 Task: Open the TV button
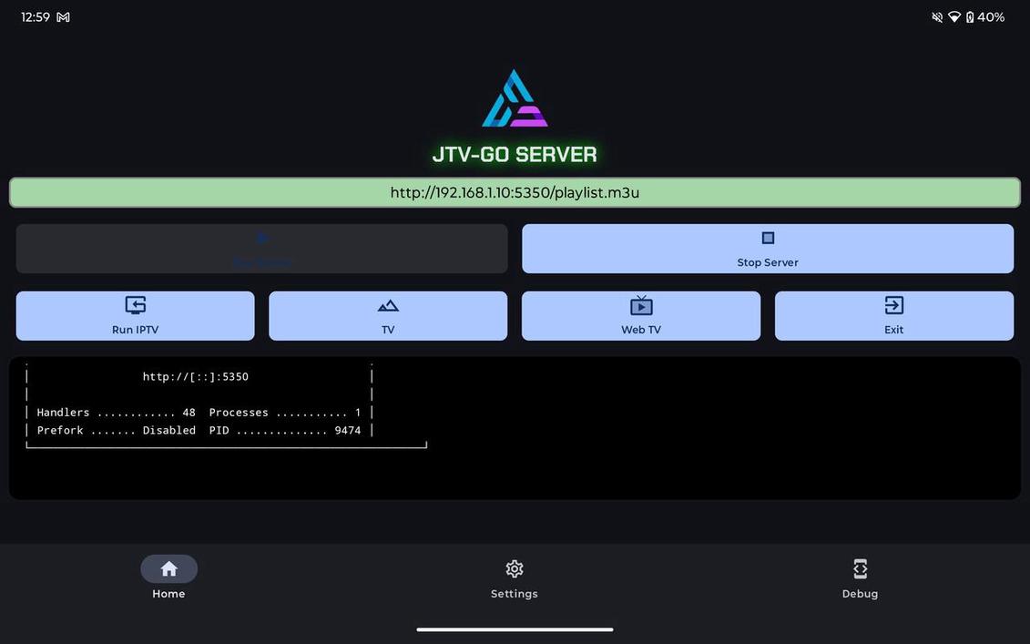point(388,316)
